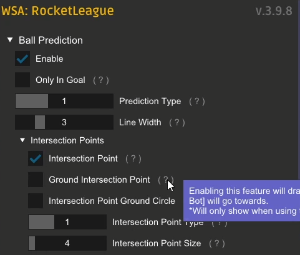The height and width of the screenshot is (255, 300).
Task: Open the Intersection Point Size help marker
Action: point(217,243)
